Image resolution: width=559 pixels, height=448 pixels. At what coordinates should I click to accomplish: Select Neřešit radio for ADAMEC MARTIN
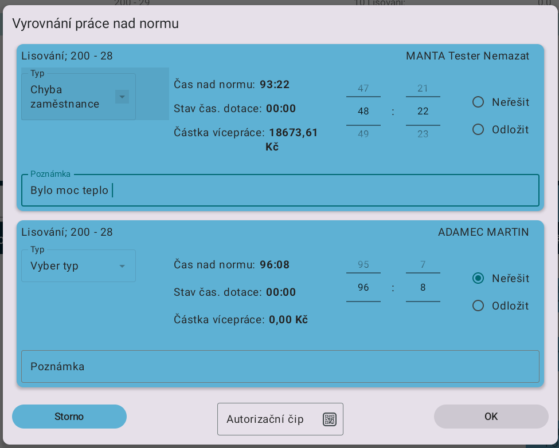click(478, 279)
